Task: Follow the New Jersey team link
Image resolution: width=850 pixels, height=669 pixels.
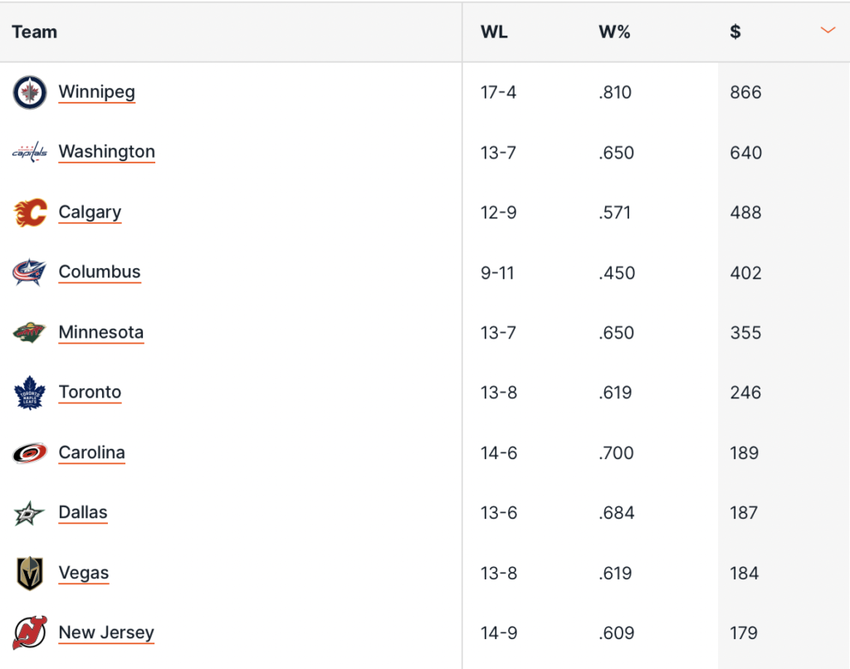Action: (x=106, y=632)
